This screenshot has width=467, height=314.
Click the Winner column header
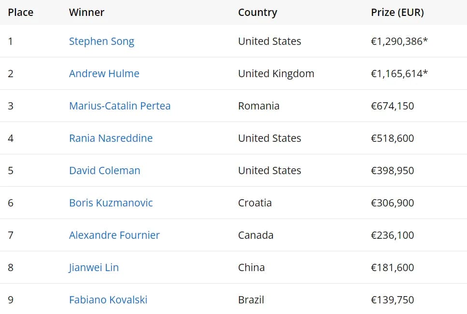[x=86, y=13]
